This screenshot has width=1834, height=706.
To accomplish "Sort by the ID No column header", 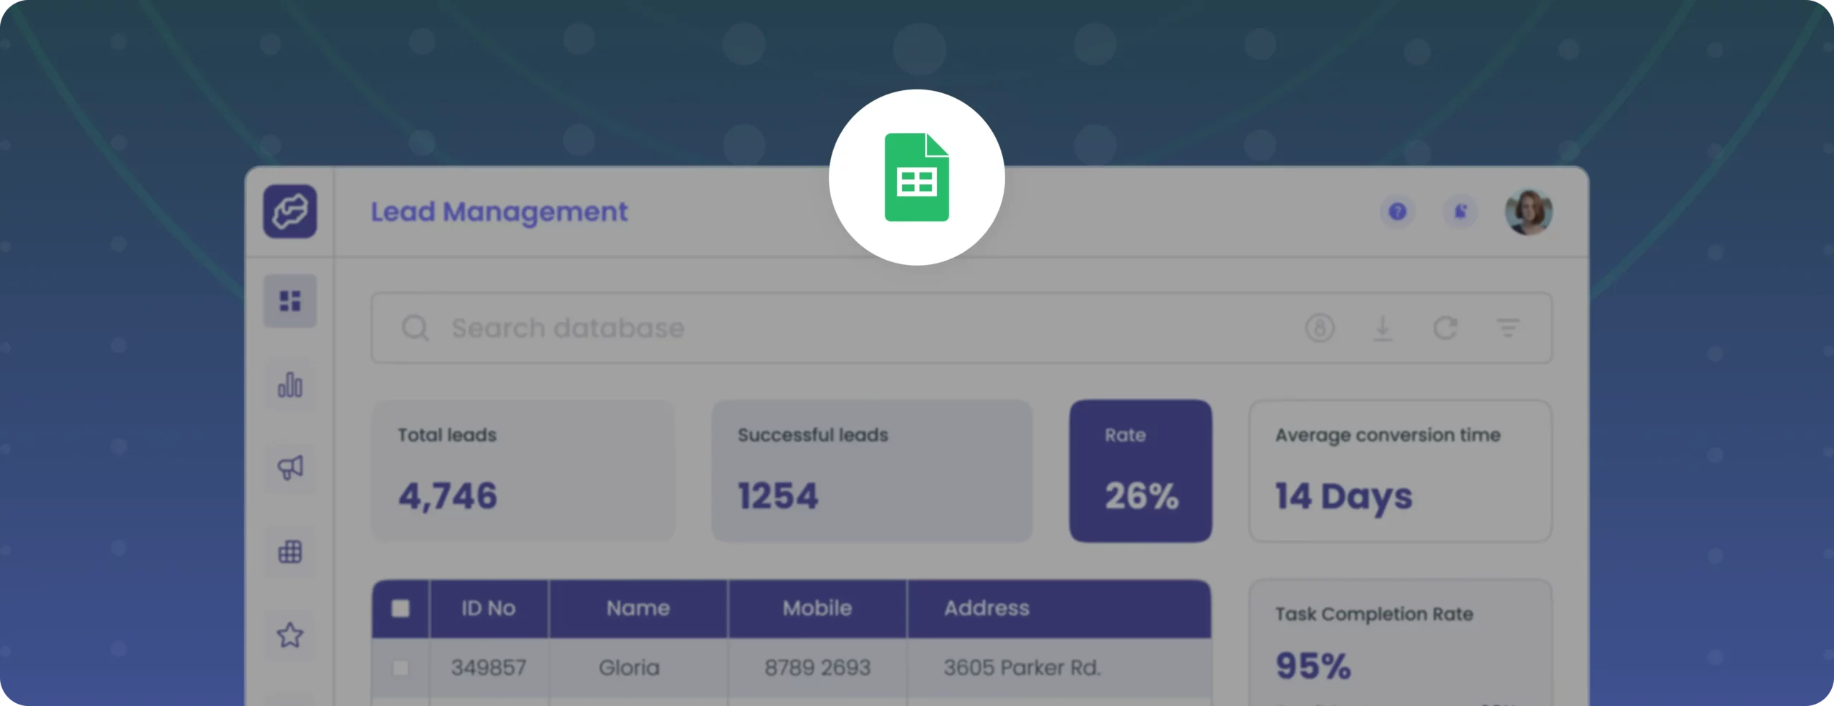I will coord(489,608).
